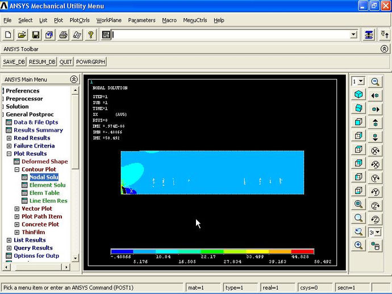The width and height of the screenshot is (392, 294).
Task: Open the PlotCtrls menu
Action: tap(80, 20)
